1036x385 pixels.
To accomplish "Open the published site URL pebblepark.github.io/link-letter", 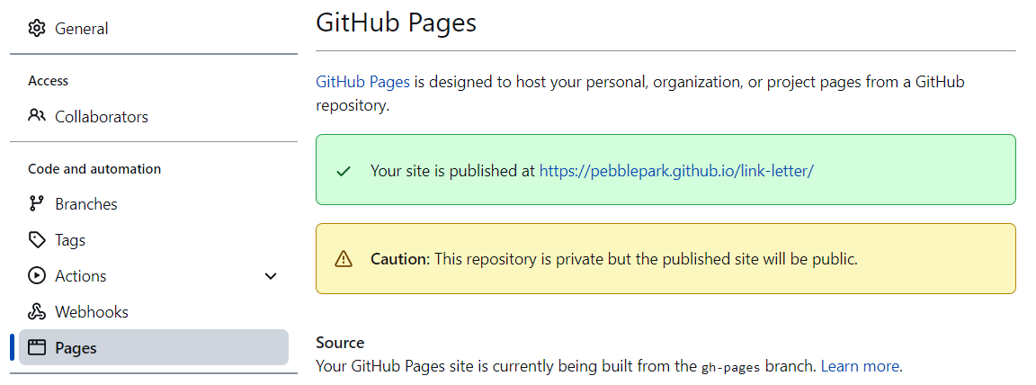I will point(676,171).
